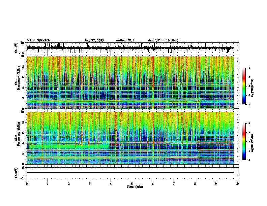
Task: Click the "5" tick on ch.3(V) axis
Action: tap(24, 167)
